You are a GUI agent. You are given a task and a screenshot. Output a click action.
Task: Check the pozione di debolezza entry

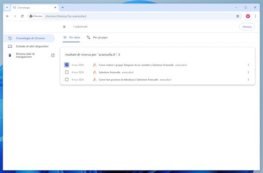(x=67, y=79)
